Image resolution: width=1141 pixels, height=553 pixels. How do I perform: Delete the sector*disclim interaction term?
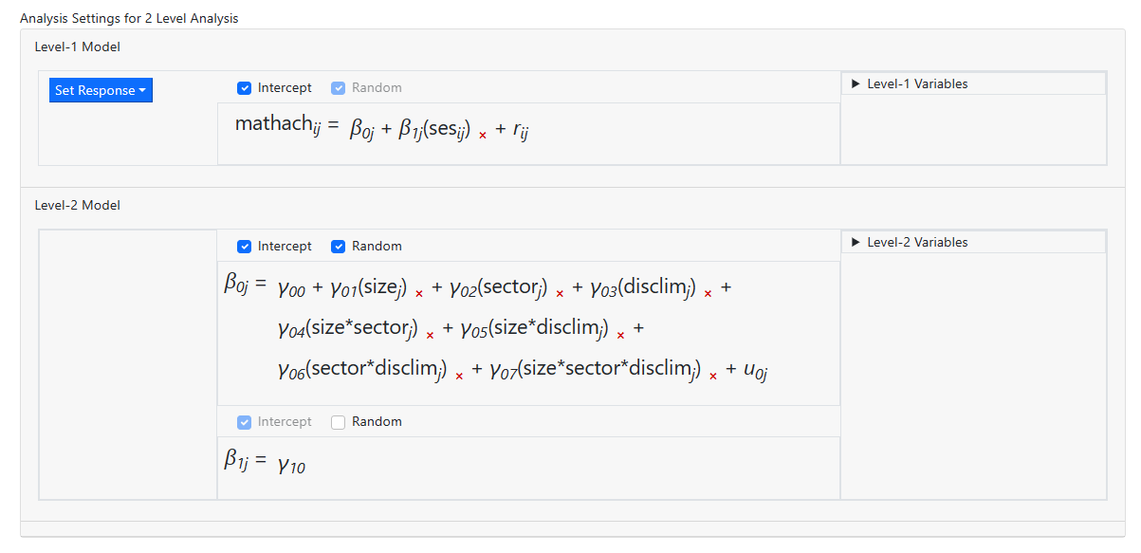[459, 376]
